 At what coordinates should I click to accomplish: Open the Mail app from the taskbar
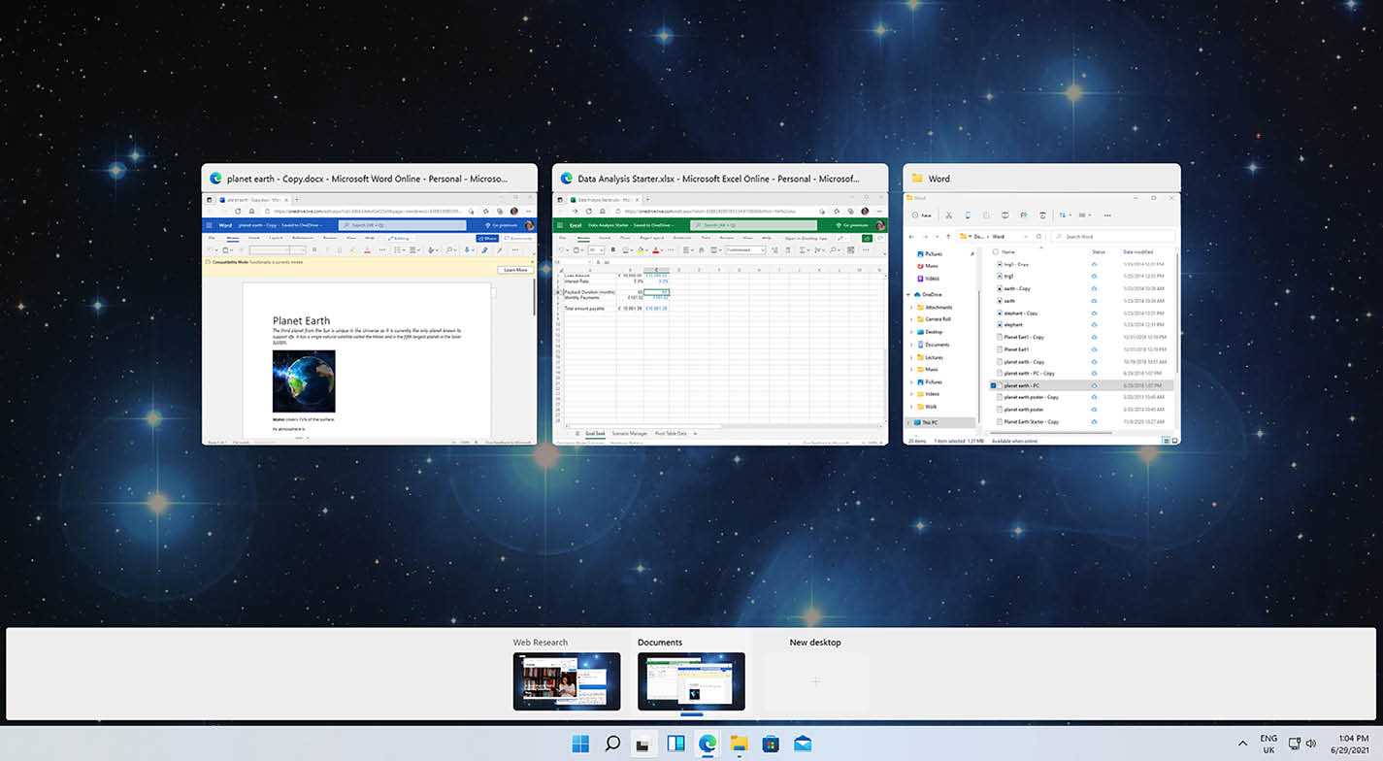click(x=803, y=744)
